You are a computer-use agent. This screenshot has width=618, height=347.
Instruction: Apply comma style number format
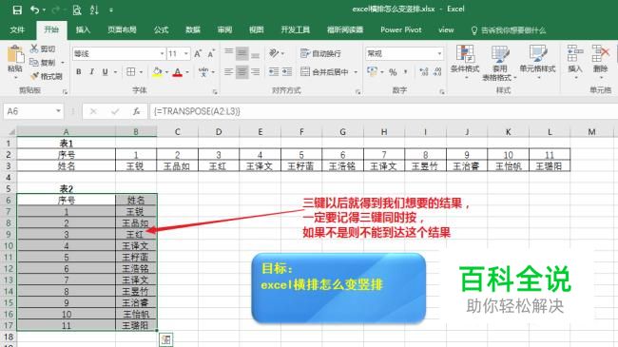coord(406,72)
